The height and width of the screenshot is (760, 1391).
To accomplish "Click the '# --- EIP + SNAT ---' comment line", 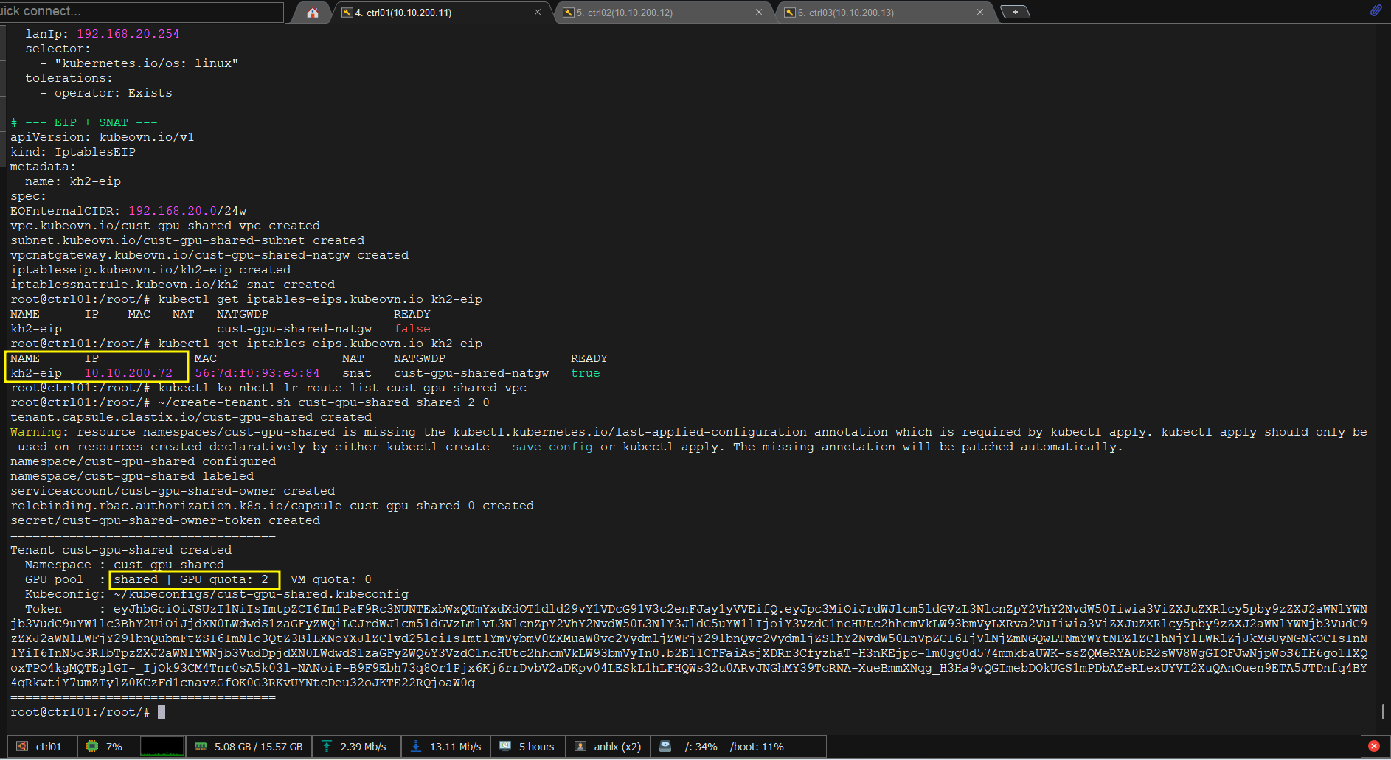I will pyautogui.click(x=84, y=122).
